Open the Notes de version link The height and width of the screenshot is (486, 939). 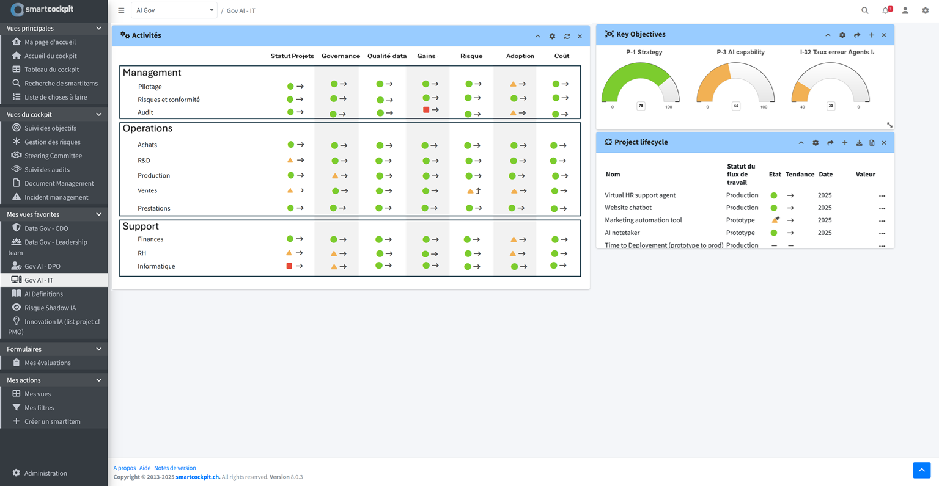(175, 468)
